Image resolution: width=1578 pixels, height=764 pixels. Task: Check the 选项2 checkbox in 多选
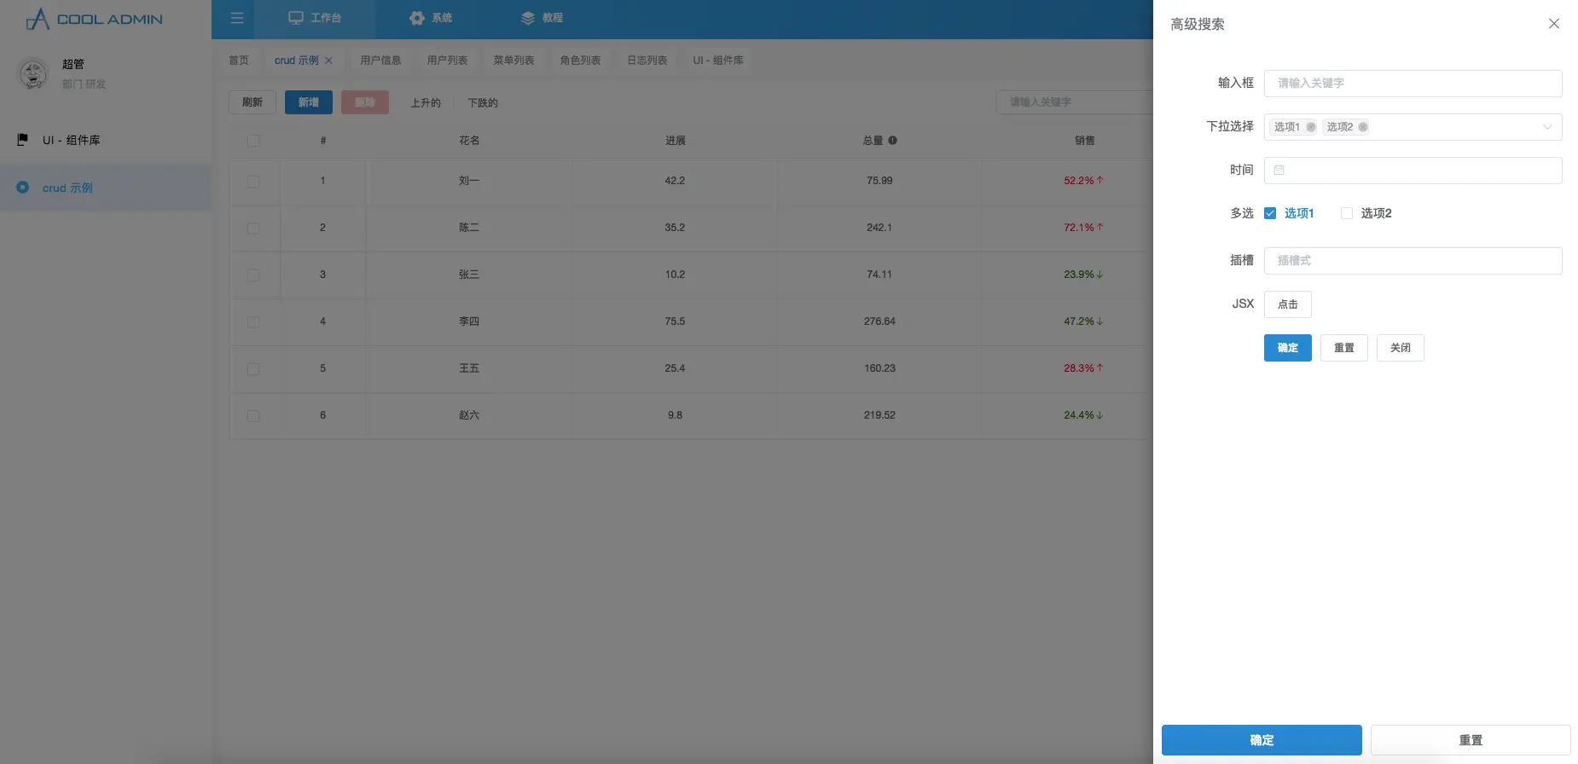coord(1347,213)
